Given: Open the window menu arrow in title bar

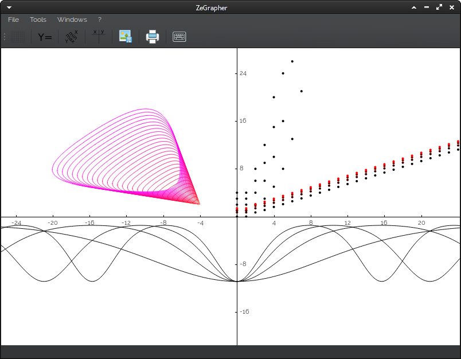Looking at the screenshot, I should pyautogui.click(x=9, y=7).
